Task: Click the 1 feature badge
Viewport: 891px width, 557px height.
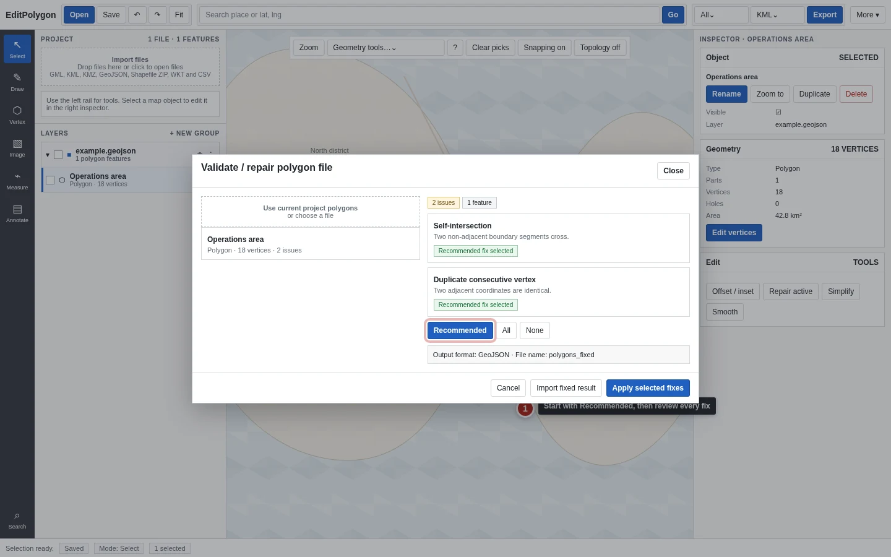Action: 480,202
